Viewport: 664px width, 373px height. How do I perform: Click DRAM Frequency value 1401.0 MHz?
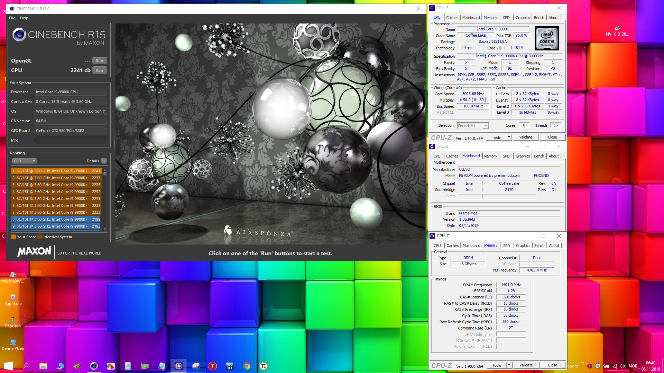(x=511, y=285)
